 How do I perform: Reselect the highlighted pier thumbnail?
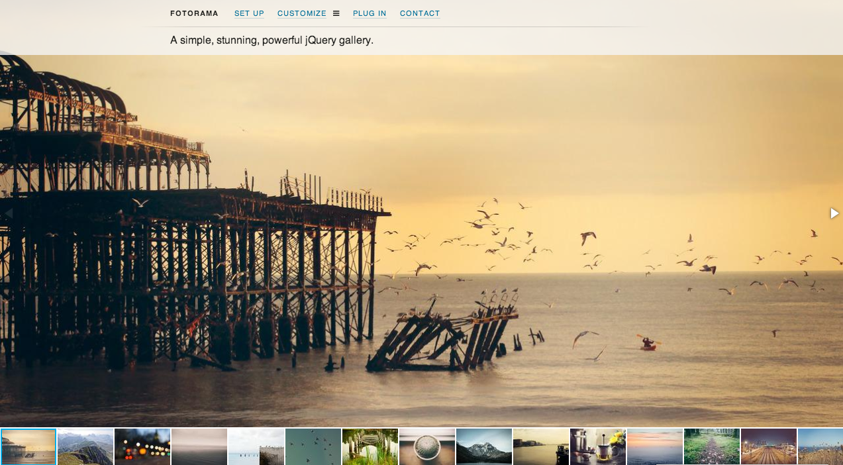click(x=28, y=446)
